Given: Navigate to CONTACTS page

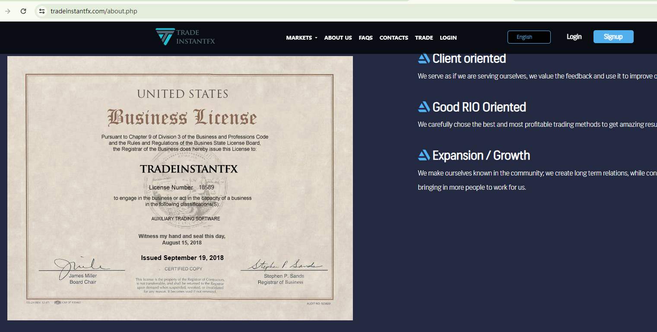Looking at the screenshot, I should (x=394, y=38).
